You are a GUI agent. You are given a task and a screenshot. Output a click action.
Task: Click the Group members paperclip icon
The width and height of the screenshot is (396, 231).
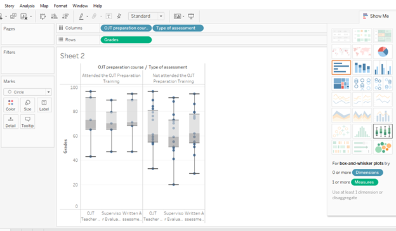[x=94, y=16]
